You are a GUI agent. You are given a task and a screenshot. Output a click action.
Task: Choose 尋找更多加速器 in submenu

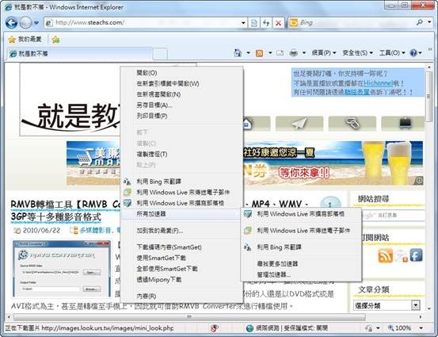click(x=301, y=264)
